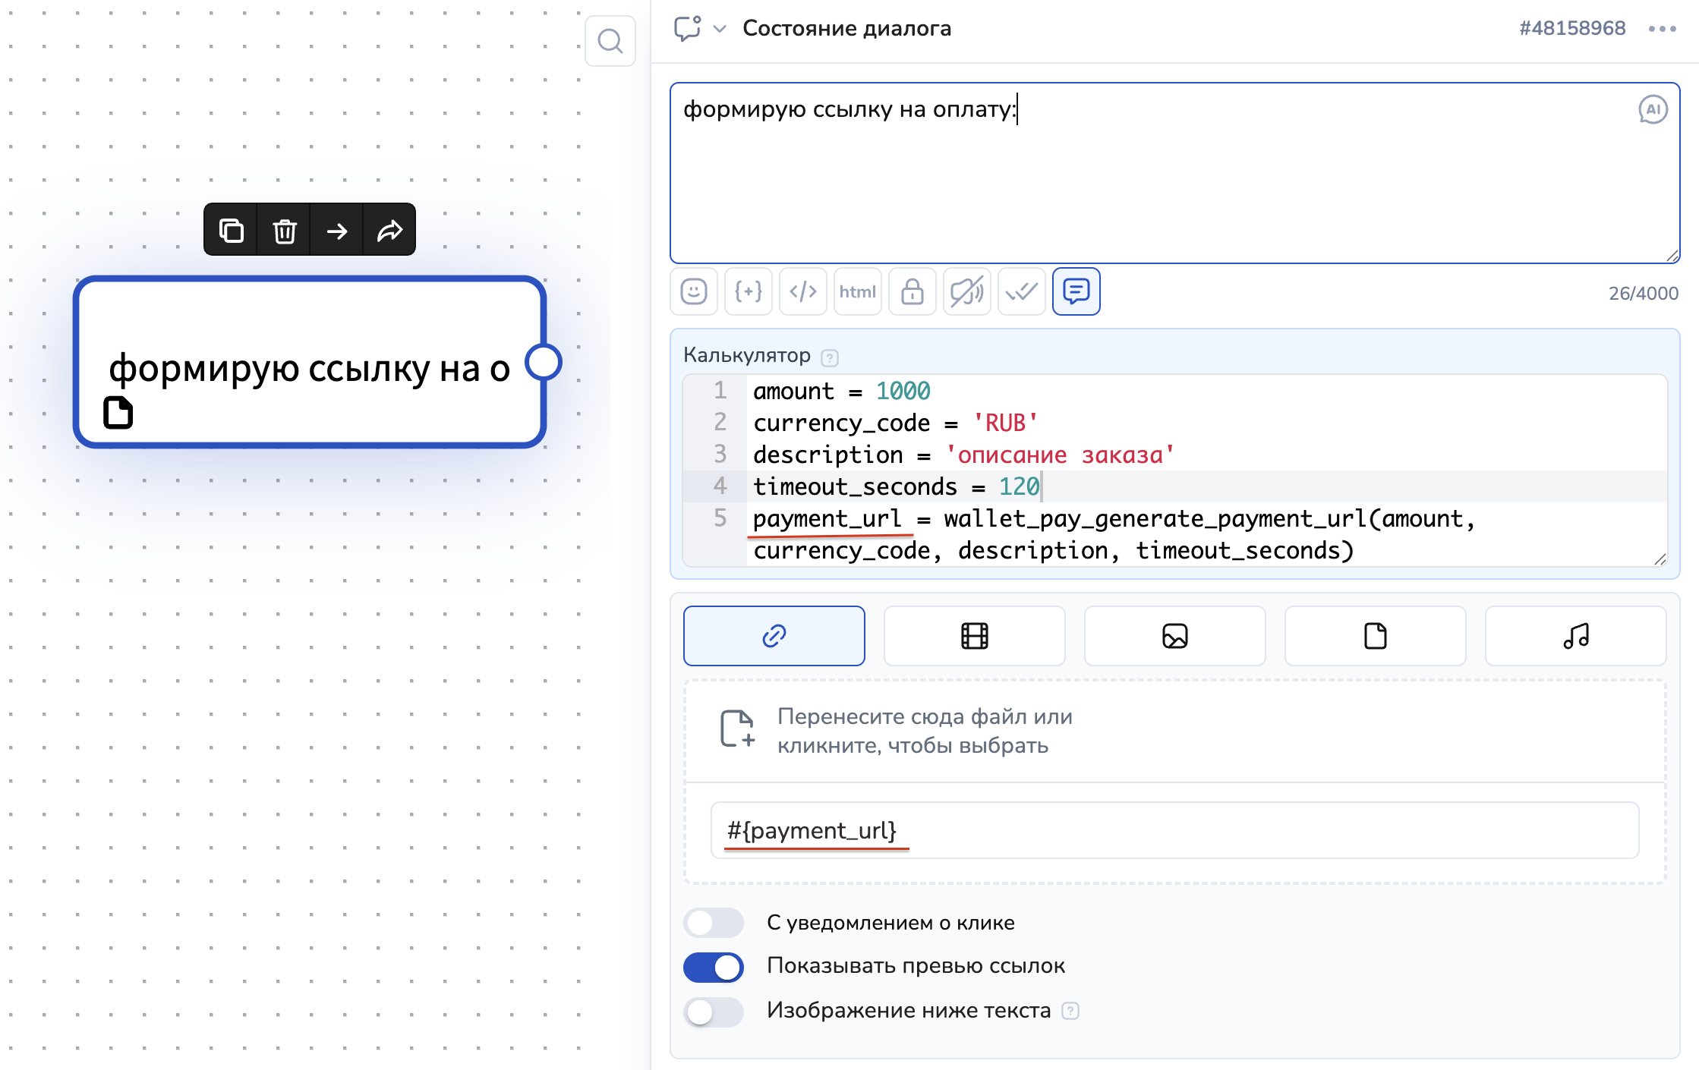This screenshot has width=1699, height=1070.
Task: Click the code brackets icon
Action: click(802, 292)
